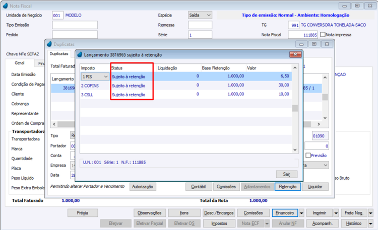Image resolution: width=378 pixels, height=230 pixels.
Task: Click the Lançamento dialog droplet icon
Action: click(80, 55)
